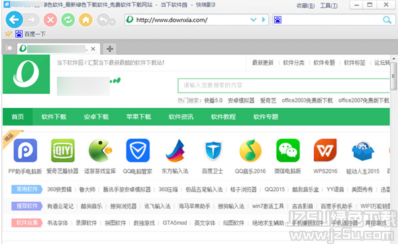This screenshot has height=244, width=398.
Task: Select the 软件专题 navigation tab
Action: (x=266, y=116)
